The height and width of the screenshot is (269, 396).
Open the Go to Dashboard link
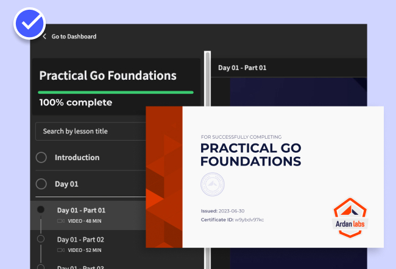tap(74, 37)
